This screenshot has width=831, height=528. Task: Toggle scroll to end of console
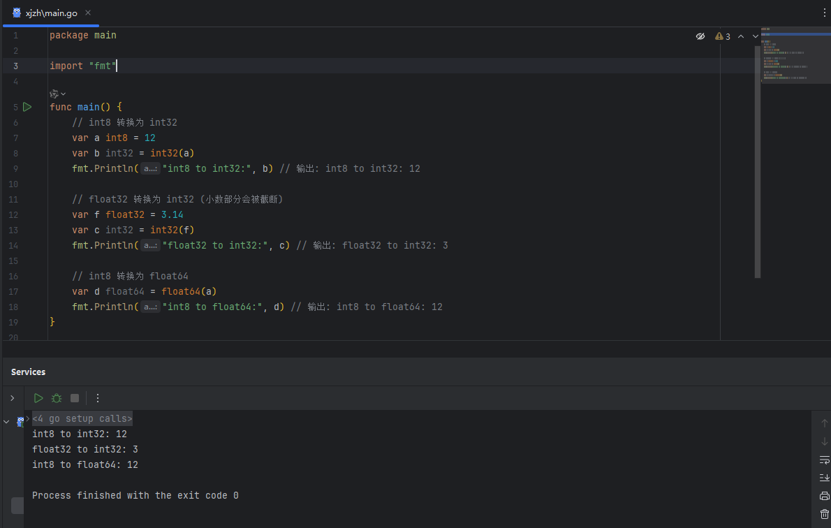tap(824, 478)
